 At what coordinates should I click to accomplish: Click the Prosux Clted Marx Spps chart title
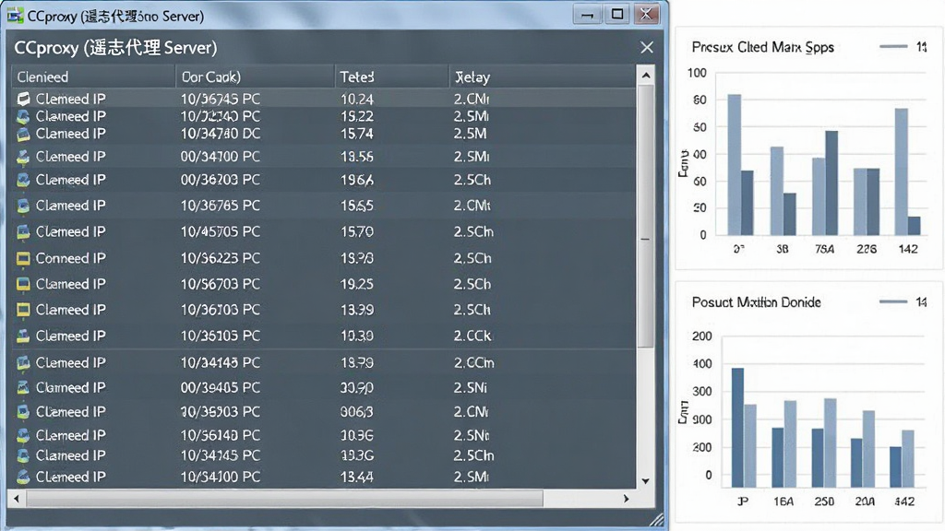[763, 47]
